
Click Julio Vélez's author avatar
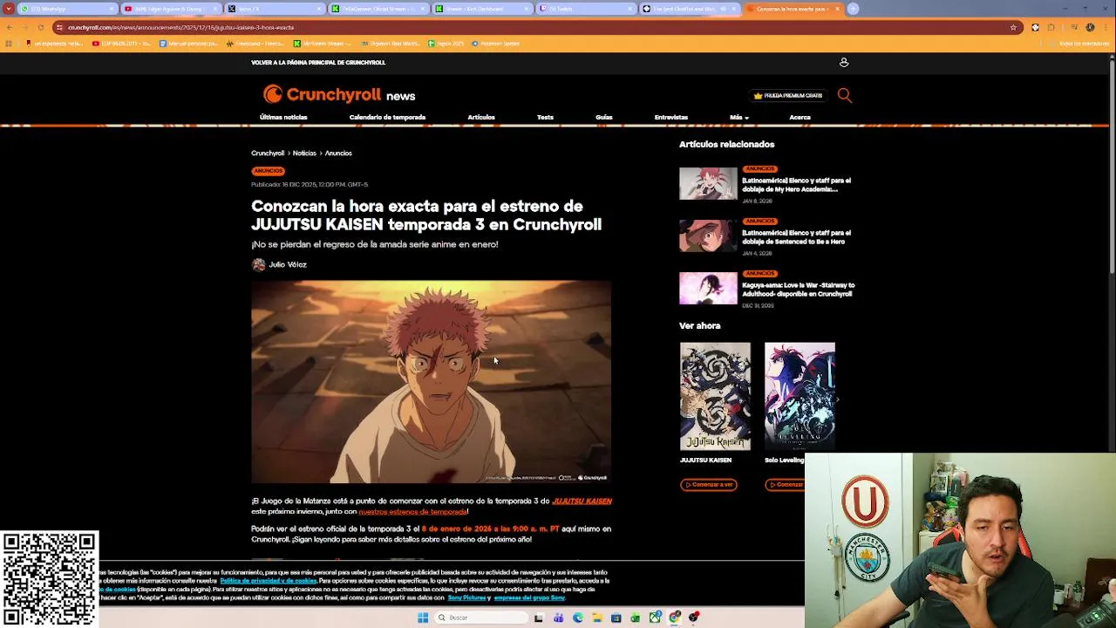click(258, 264)
